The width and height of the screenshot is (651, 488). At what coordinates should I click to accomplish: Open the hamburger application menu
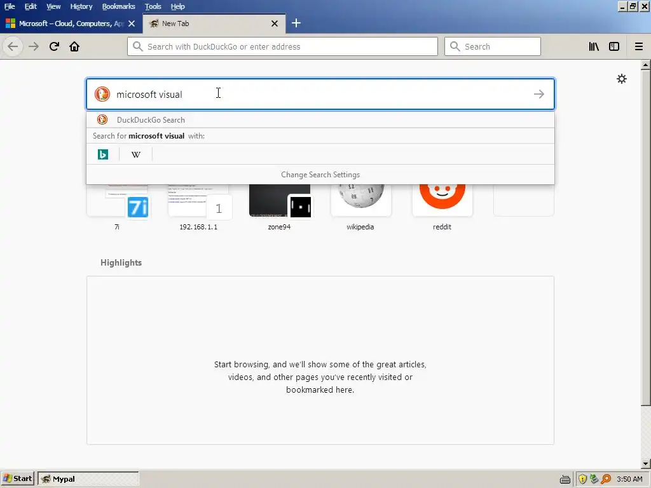coord(639,46)
